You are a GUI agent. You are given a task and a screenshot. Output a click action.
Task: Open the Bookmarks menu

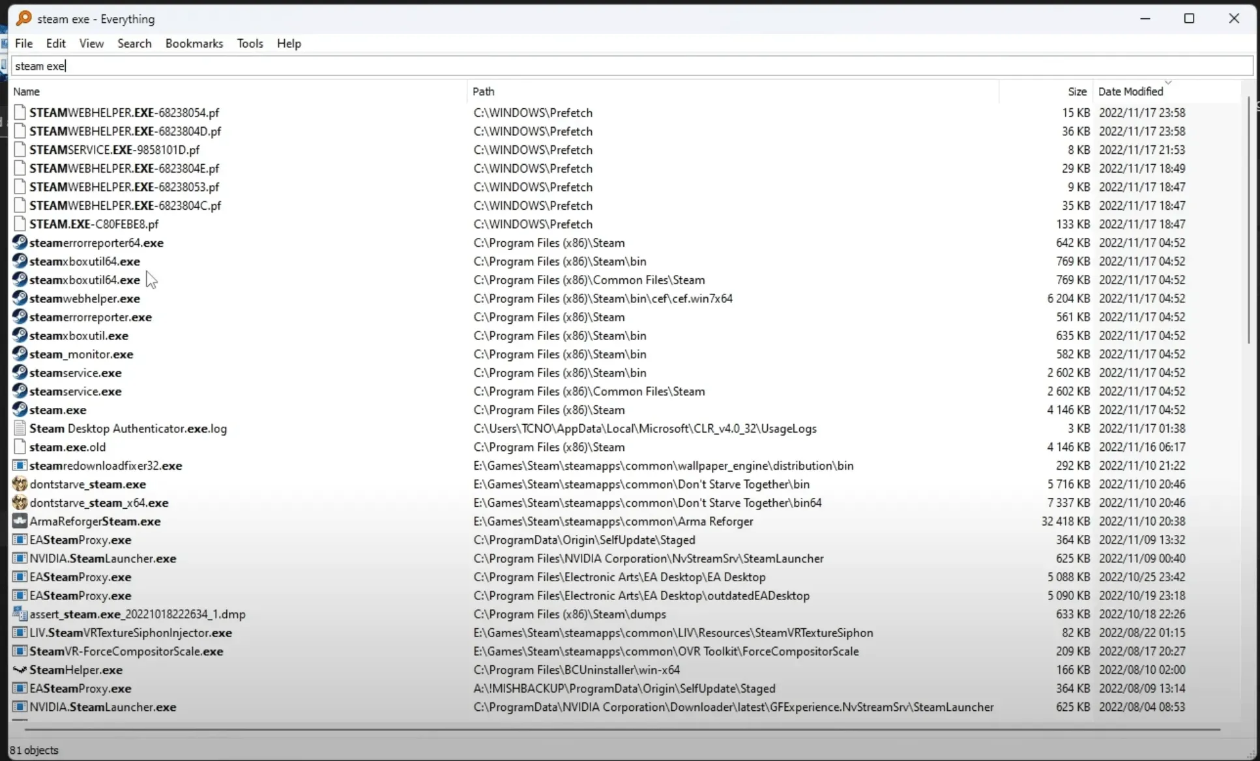pos(194,43)
